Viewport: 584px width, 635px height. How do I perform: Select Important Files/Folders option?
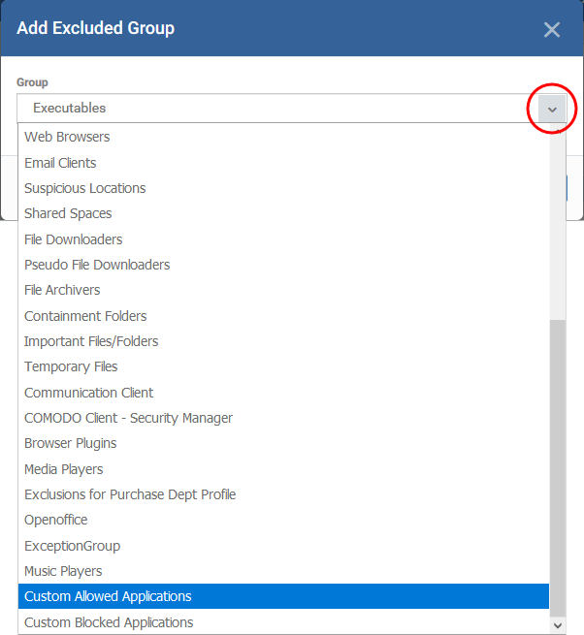pyautogui.click(x=283, y=341)
